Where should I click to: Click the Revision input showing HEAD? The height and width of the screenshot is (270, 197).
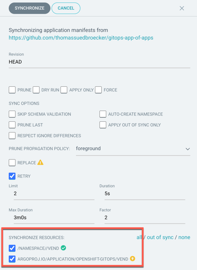(x=51, y=62)
